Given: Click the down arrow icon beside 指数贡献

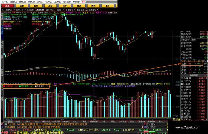Looking at the screenshot, I should tap(206, 75).
